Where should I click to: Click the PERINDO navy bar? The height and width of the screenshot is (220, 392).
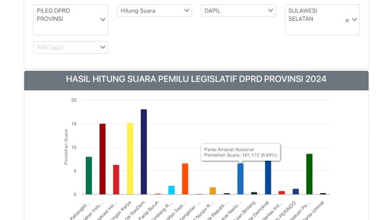point(295,191)
